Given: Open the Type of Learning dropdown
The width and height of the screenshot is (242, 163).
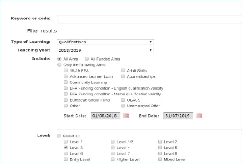Looking at the screenshot, I should [x=106, y=42].
